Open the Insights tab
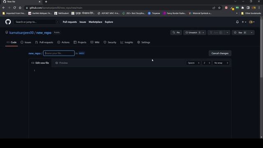The height and width of the screenshot is (148, 263). [x=127, y=42]
